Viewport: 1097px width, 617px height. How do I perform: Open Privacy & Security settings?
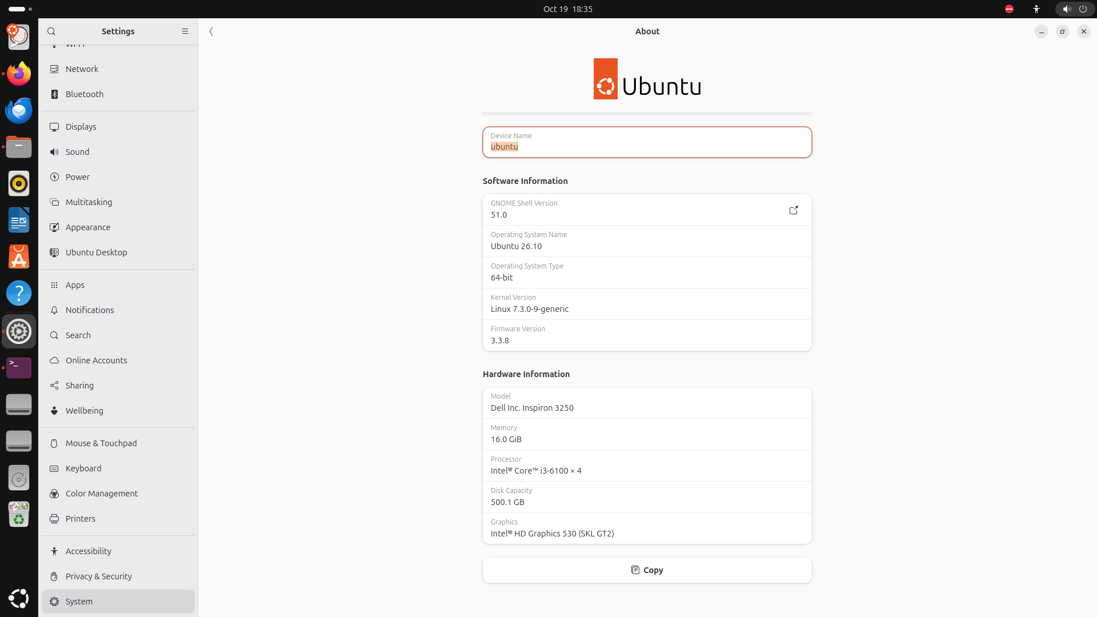118,576
